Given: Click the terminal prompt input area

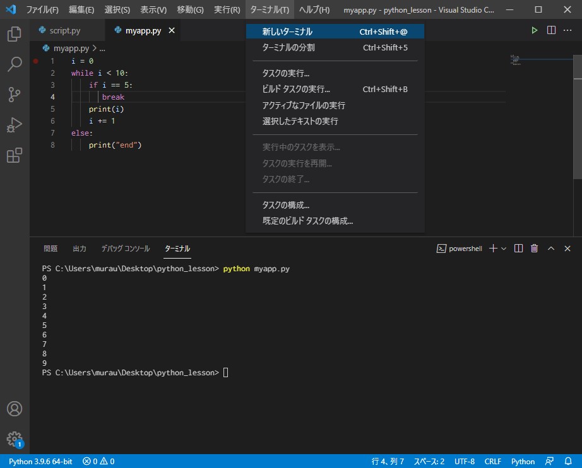Looking at the screenshot, I should pyautogui.click(x=226, y=372).
